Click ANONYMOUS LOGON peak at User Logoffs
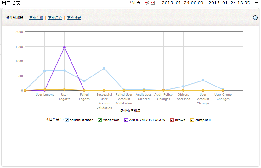261x168 pixels. 65,47
